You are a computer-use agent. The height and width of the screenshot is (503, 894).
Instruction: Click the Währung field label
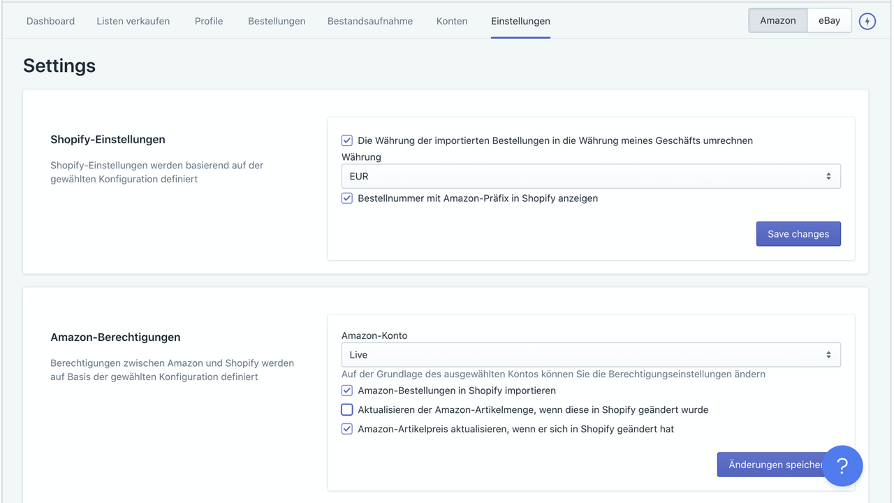tap(361, 157)
